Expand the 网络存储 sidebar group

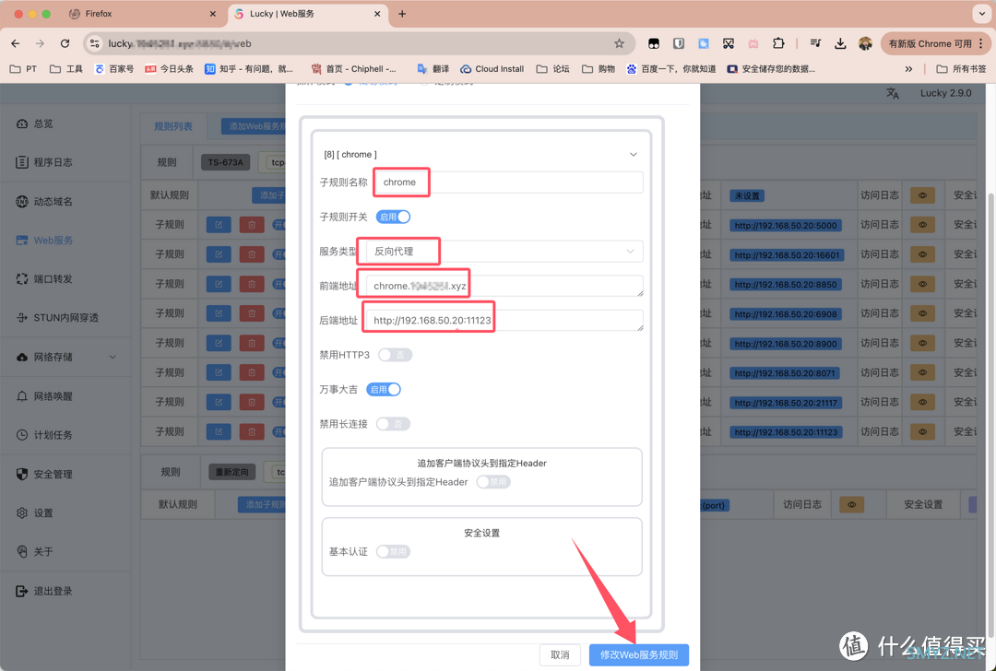tap(66, 357)
